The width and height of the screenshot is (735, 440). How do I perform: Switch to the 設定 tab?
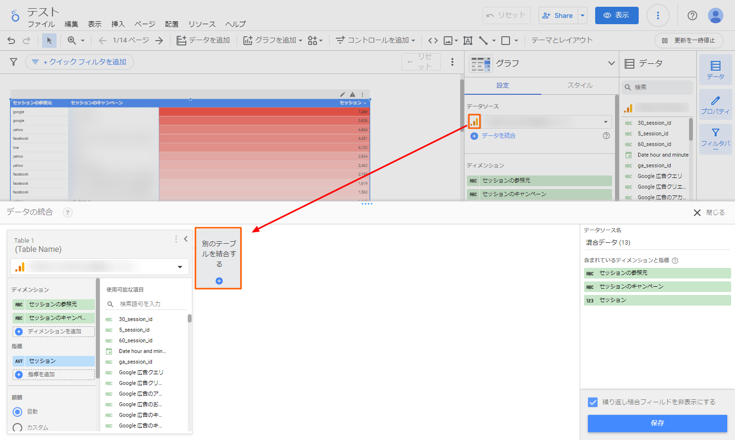tap(503, 86)
